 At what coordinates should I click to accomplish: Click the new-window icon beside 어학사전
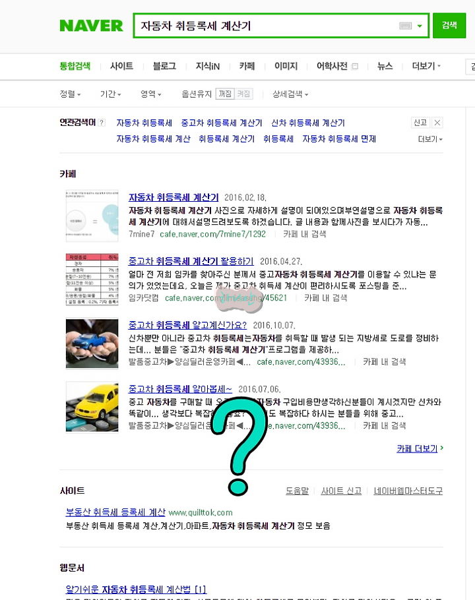tap(355, 67)
